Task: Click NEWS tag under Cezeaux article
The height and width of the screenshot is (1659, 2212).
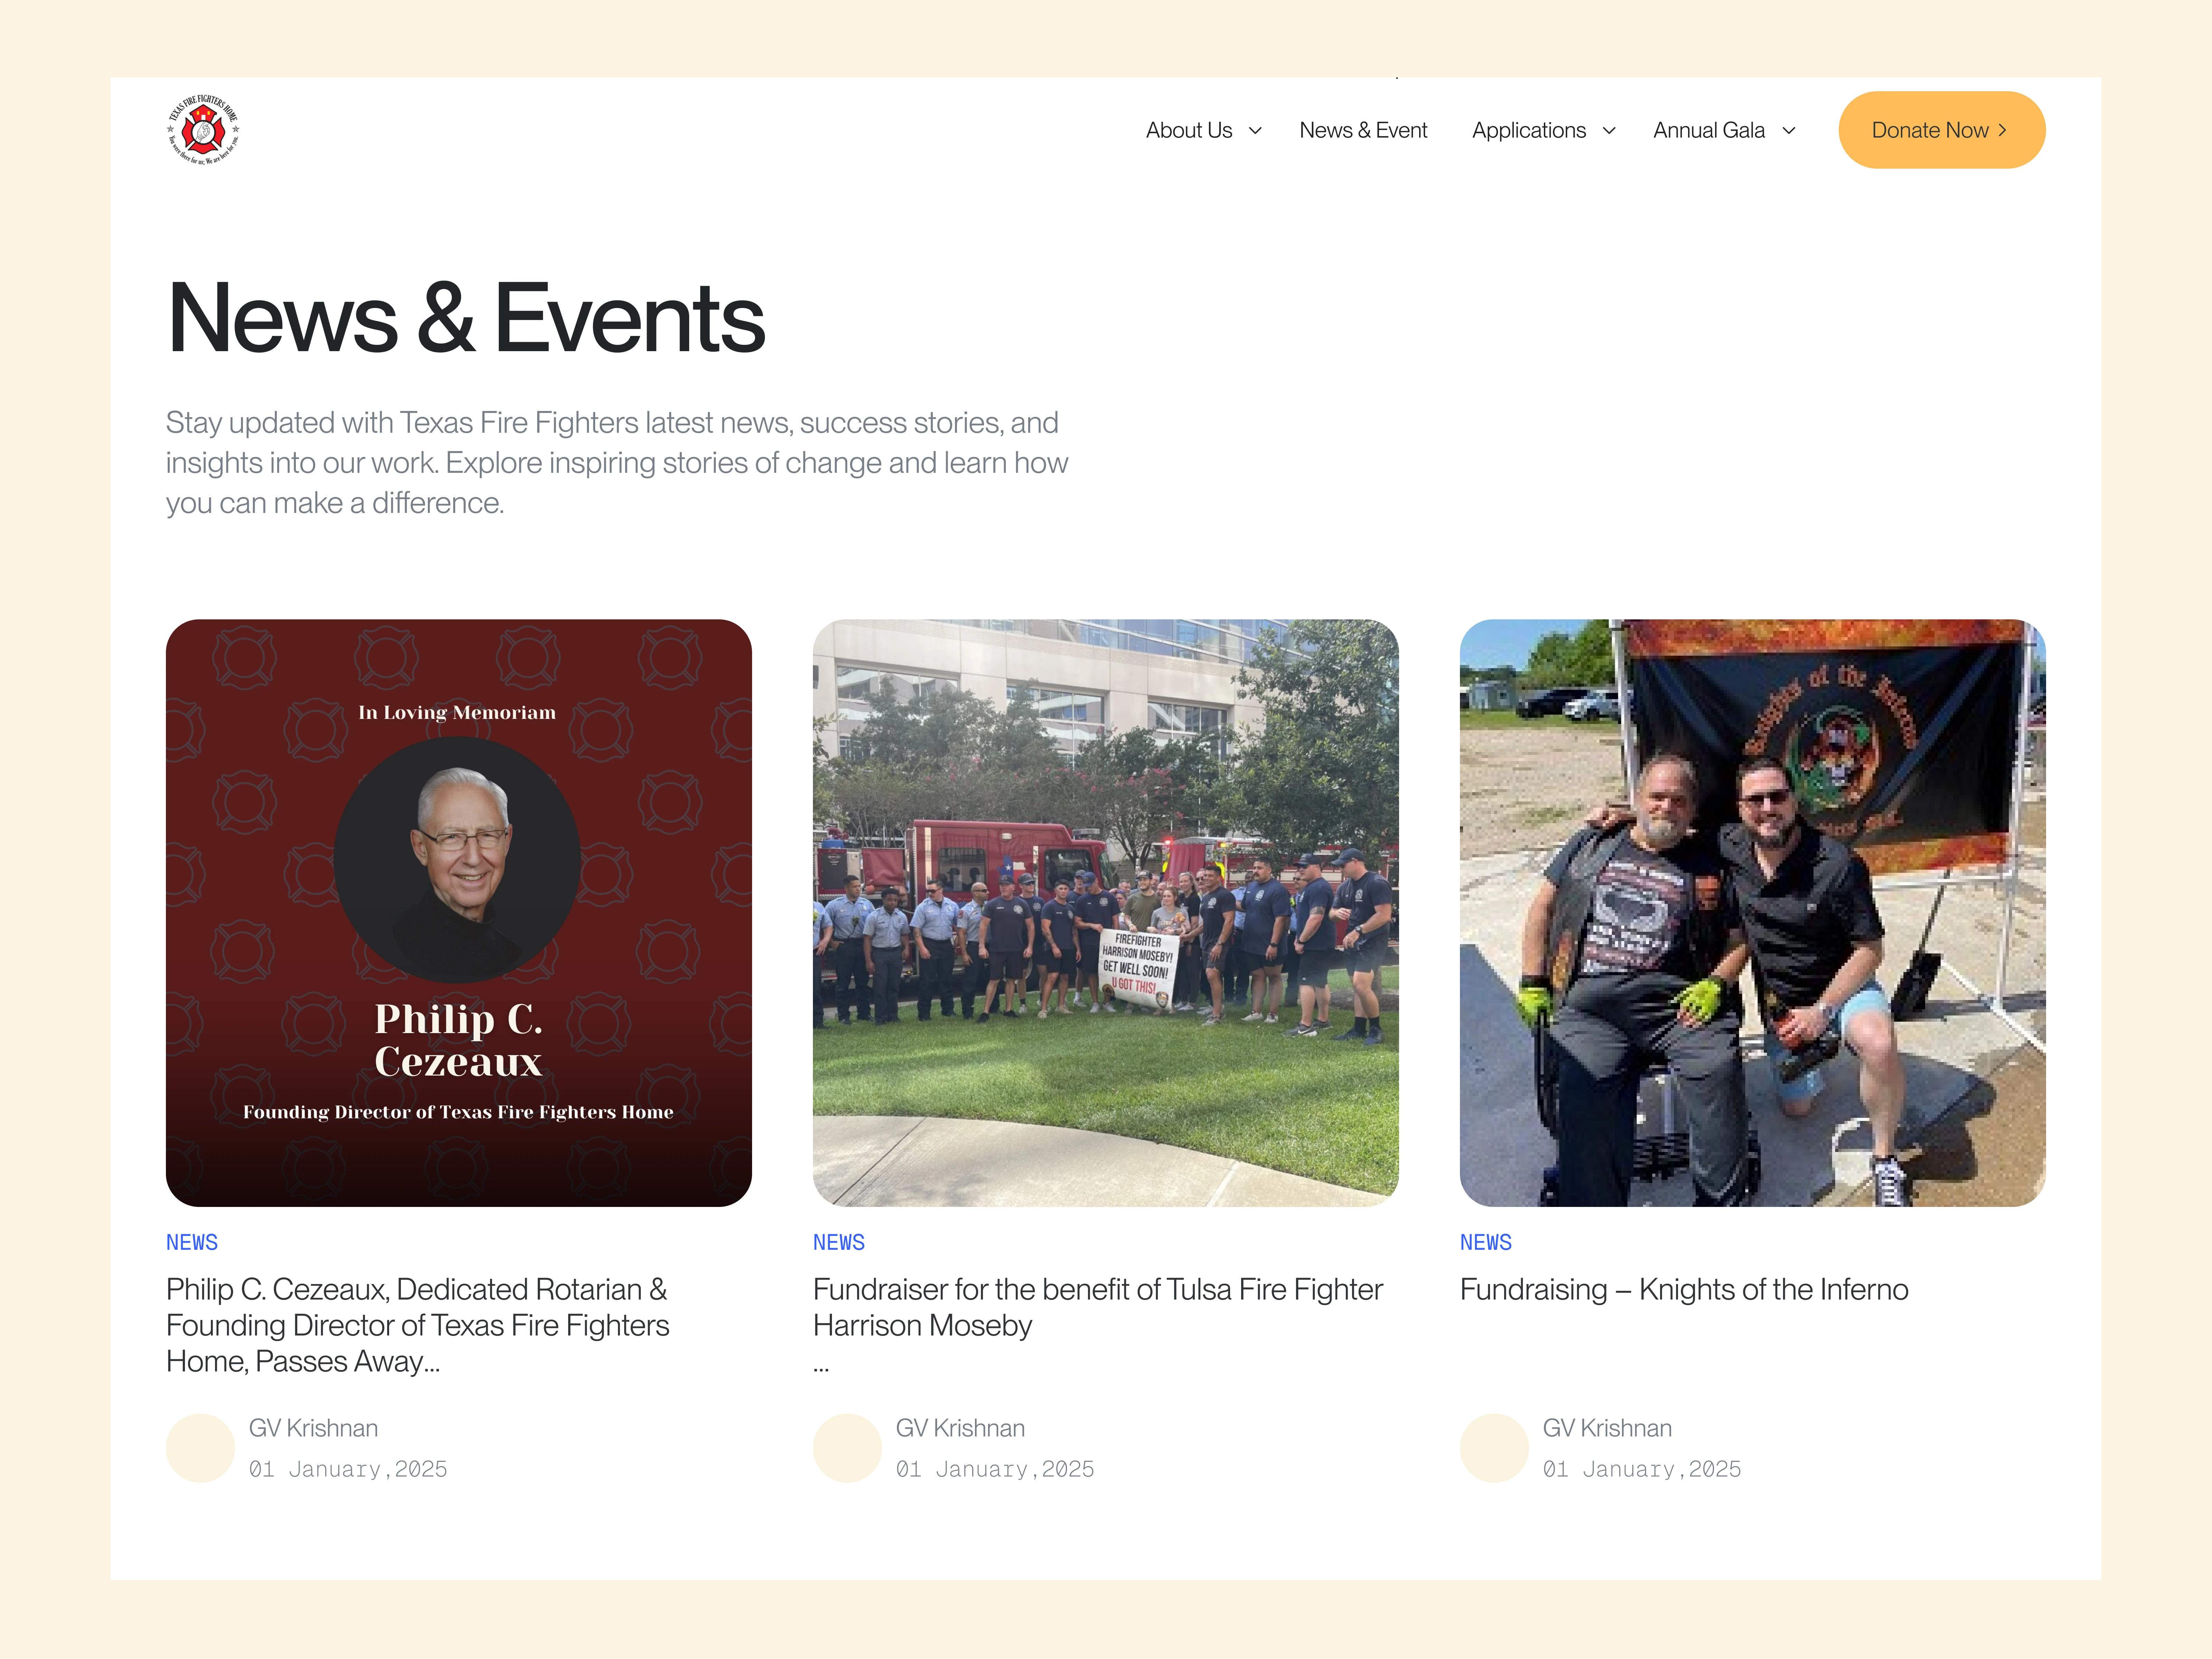Action: (x=192, y=1242)
